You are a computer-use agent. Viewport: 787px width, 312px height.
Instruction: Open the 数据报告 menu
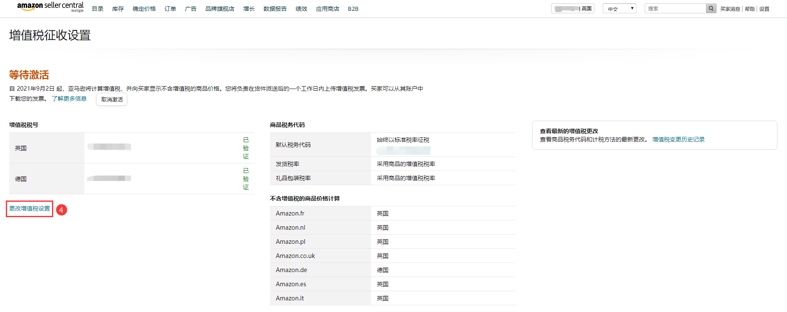[x=275, y=9]
